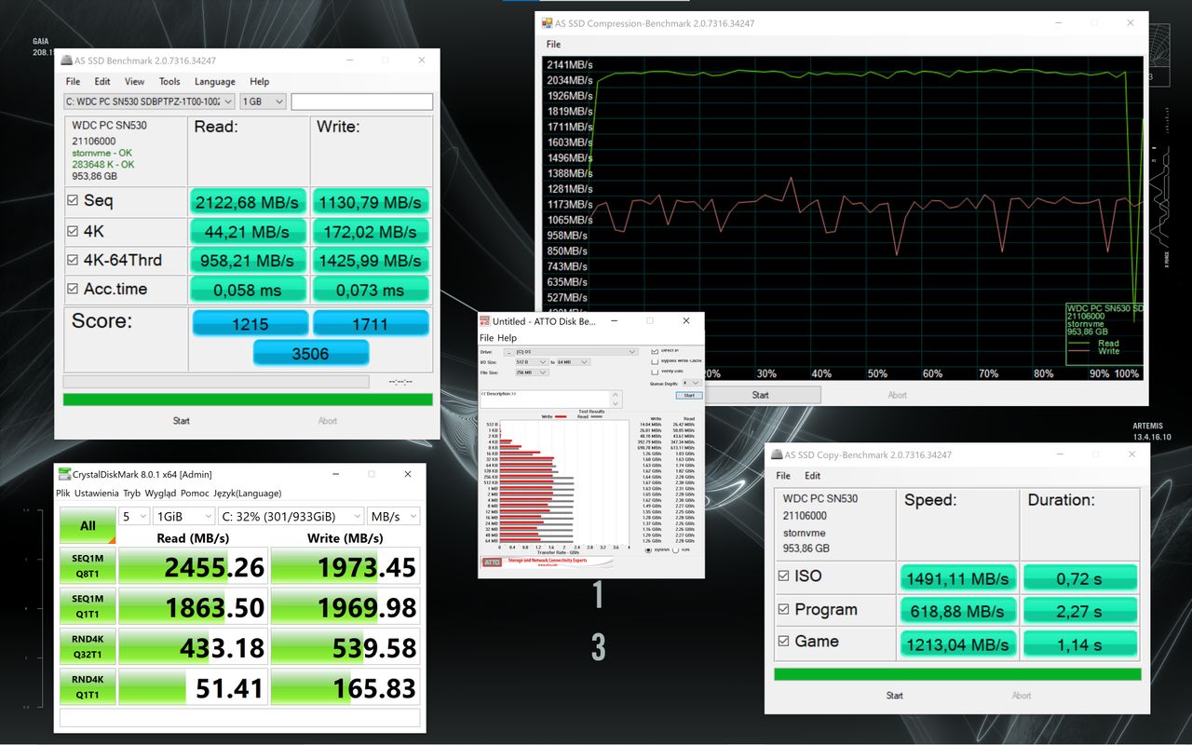Click the AS SSD Compression-Benchmark title icon
This screenshot has width=1192, height=745.
coord(547,23)
